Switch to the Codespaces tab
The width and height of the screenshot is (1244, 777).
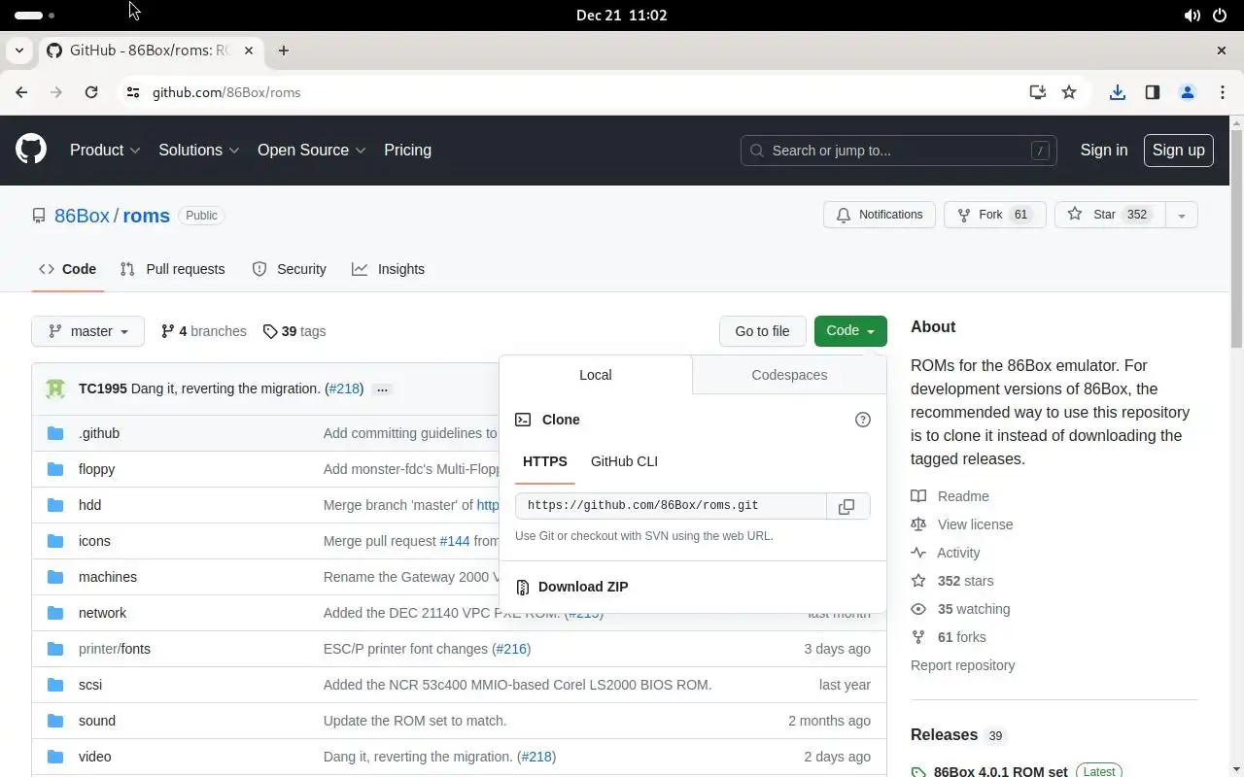click(789, 375)
